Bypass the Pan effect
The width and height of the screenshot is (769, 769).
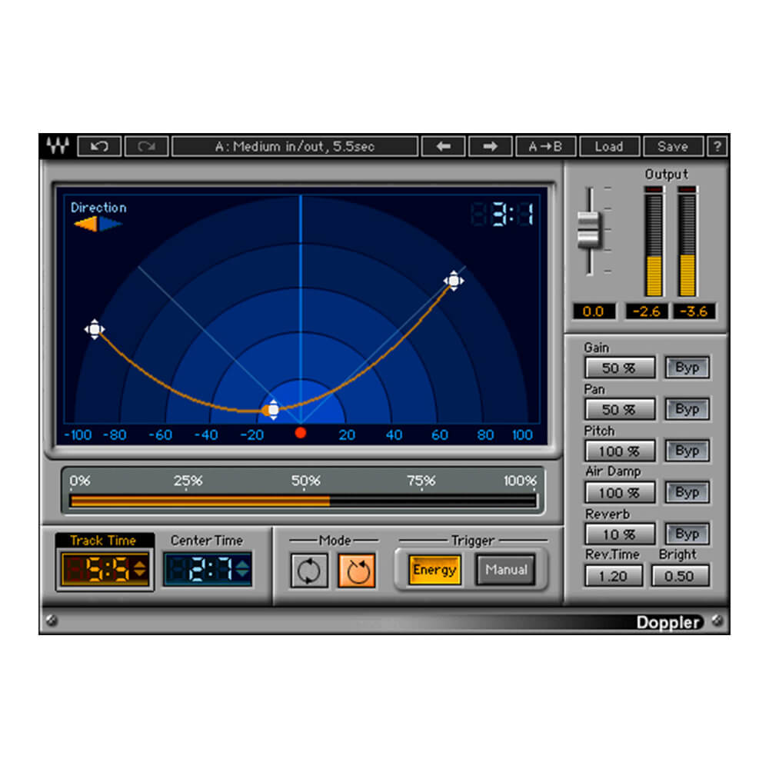pos(687,409)
